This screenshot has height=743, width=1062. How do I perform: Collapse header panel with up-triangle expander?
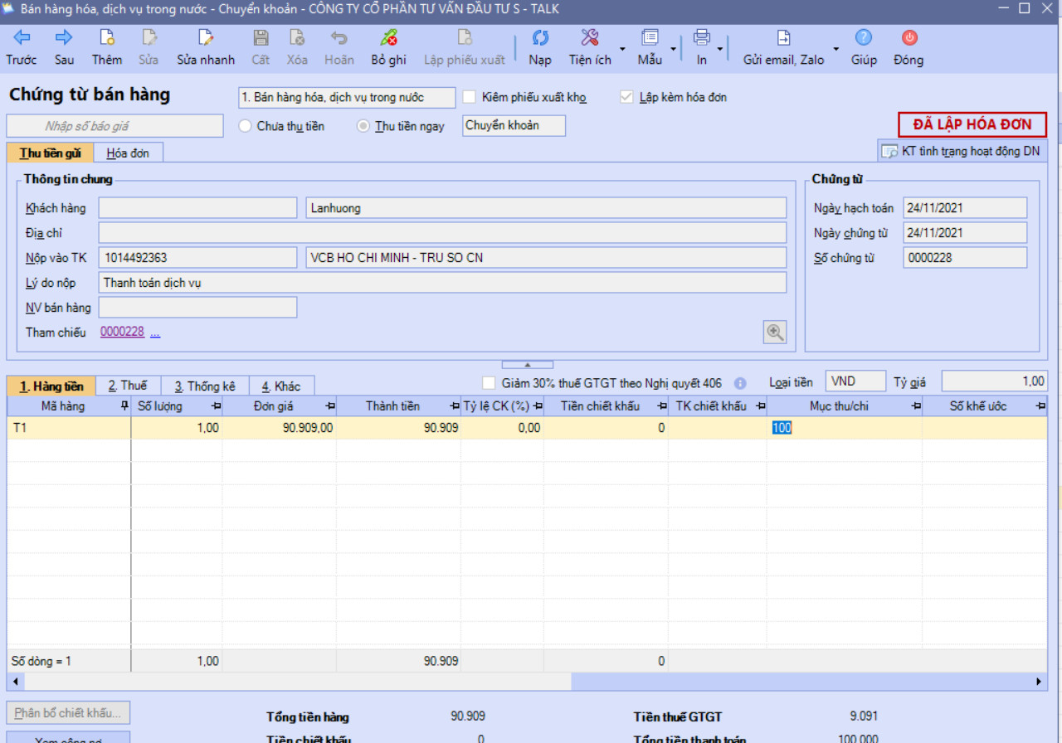click(x=528, y=365)
